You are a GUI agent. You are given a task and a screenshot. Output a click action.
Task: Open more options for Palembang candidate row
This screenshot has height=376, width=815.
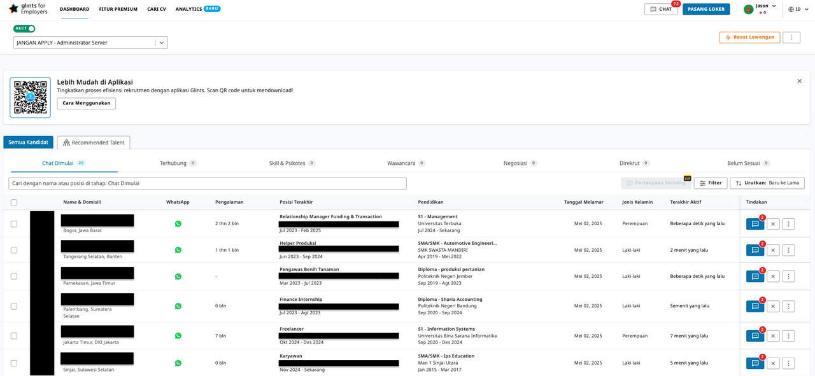pyautogui.click(x=788, y=306)
